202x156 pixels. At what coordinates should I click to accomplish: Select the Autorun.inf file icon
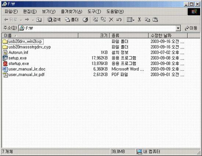point(5,52)
